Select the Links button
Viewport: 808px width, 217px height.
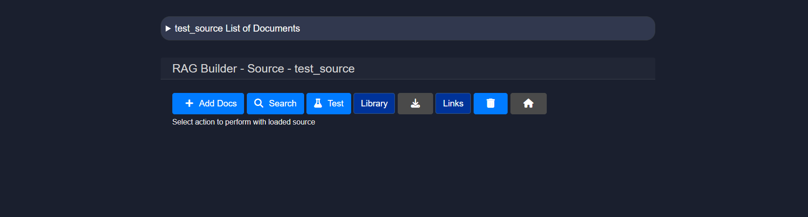453,104
